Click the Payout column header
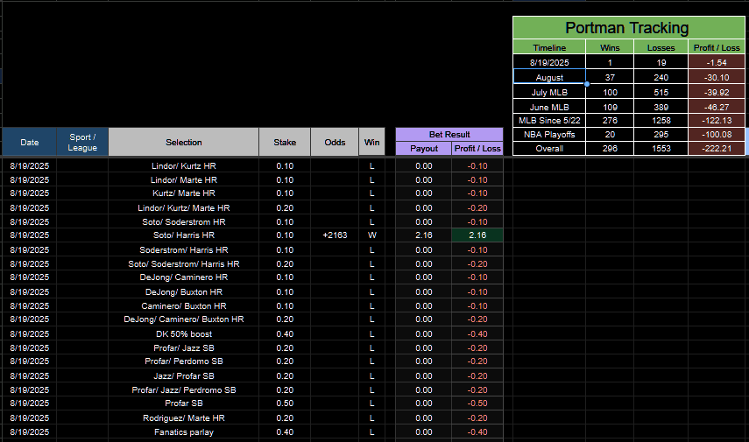The height and width of the screenshot is (442, 749). pos(424,149)
